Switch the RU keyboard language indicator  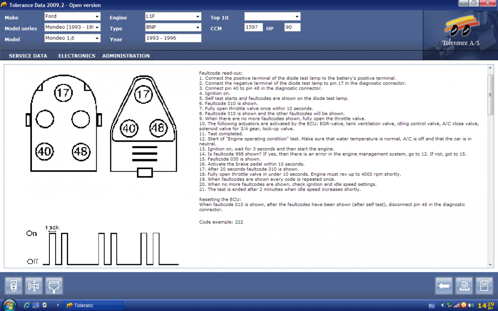click(432, 306)
